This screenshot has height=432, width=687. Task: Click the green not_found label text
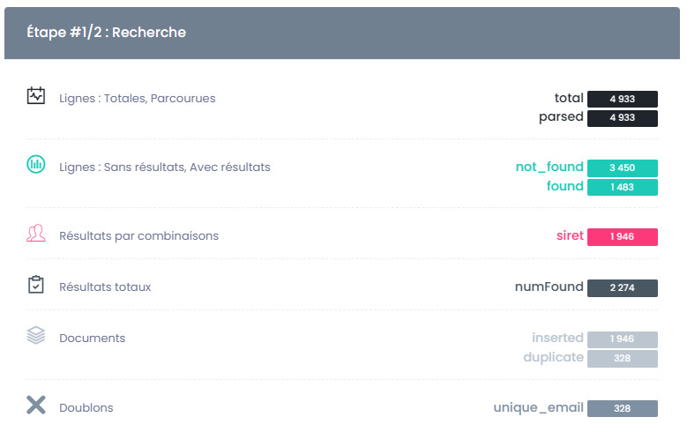[549, 167]
